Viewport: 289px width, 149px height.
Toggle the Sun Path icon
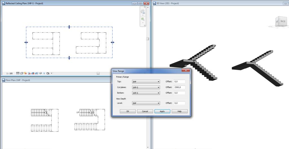click(x=25, y=73)
